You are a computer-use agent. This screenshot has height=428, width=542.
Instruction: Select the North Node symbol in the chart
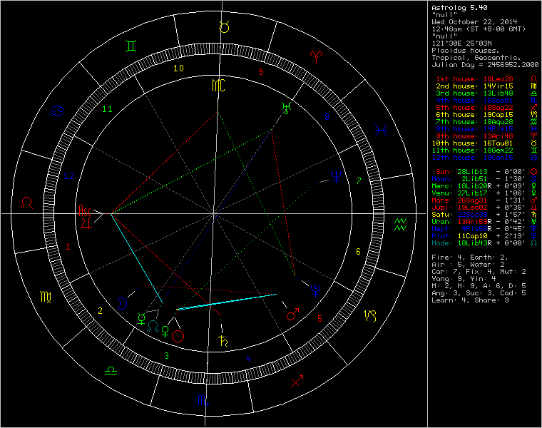coord(153,327)
